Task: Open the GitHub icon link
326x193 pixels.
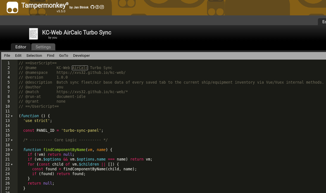Action: coord(92,7)
